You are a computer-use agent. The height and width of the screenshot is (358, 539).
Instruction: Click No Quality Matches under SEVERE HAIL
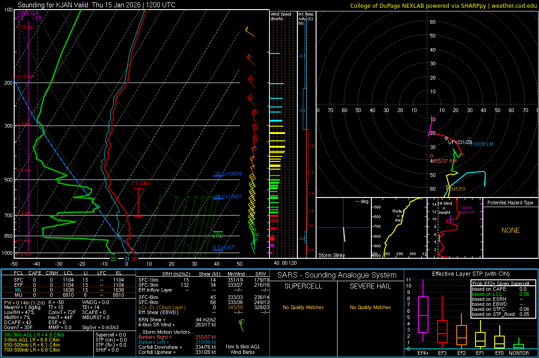tap(370, 307)
